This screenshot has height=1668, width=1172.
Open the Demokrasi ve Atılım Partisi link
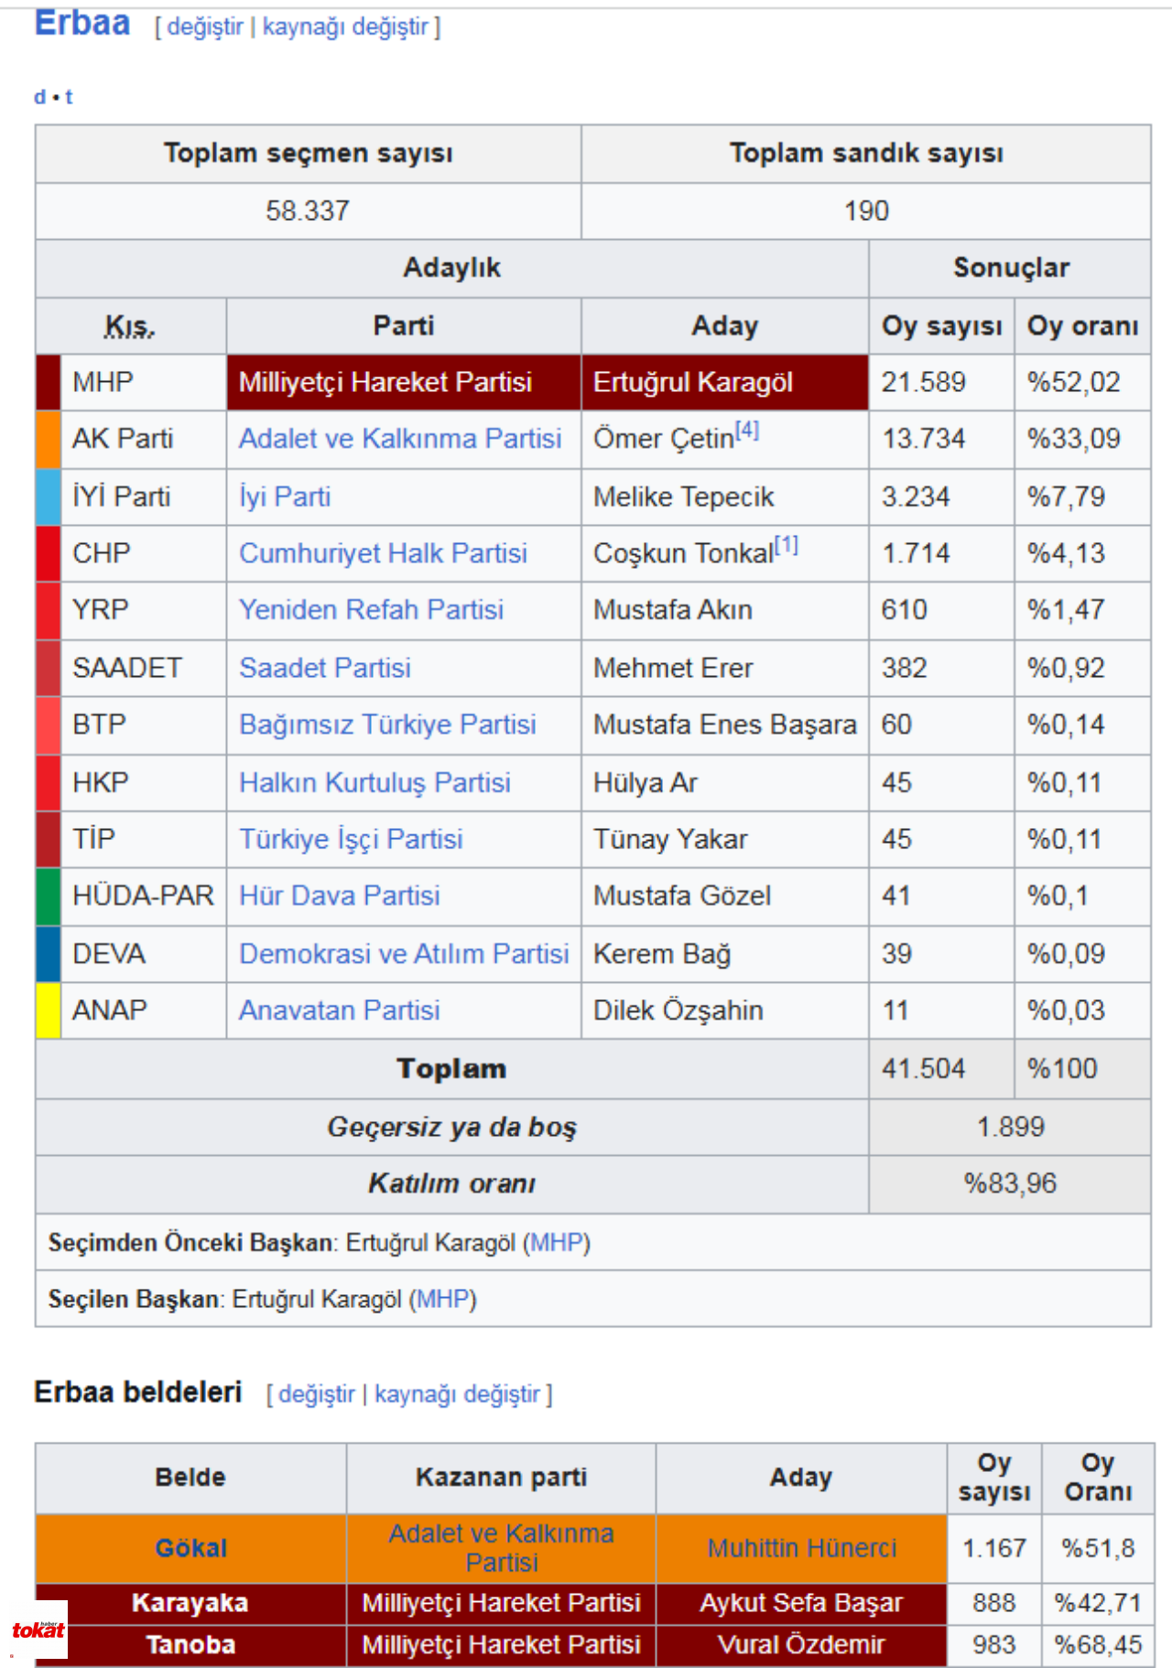pyautogui.click(x=404, y=954)
